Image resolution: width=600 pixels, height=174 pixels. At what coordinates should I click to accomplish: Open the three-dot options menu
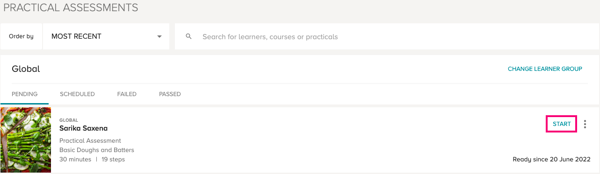(585, 124)
